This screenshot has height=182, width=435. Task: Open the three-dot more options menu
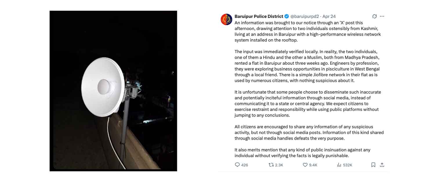pos(382,16)
